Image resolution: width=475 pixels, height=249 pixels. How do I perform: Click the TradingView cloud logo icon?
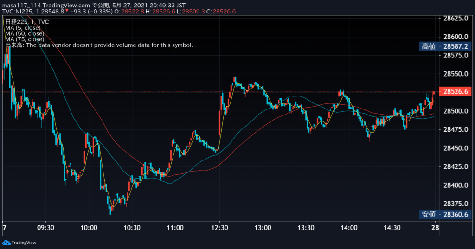pos(6,243)
